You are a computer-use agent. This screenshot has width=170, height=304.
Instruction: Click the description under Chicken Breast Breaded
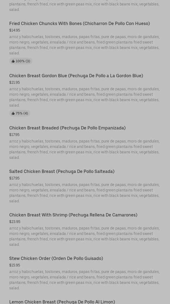(84, 149)
